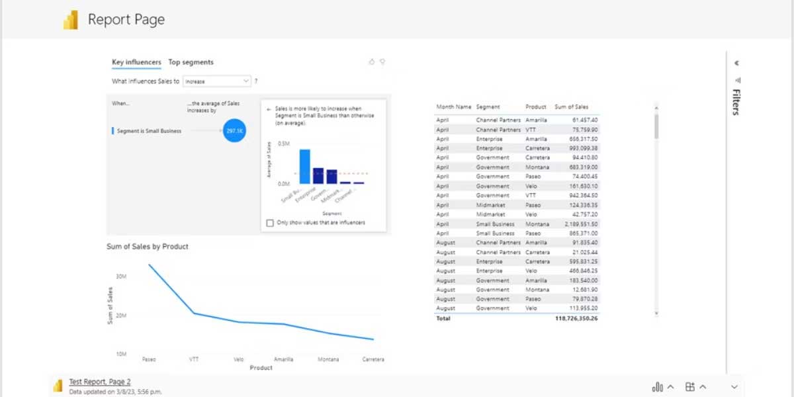
Task: Expand chevron next to grid tile icon
Action: pos(703,387)
